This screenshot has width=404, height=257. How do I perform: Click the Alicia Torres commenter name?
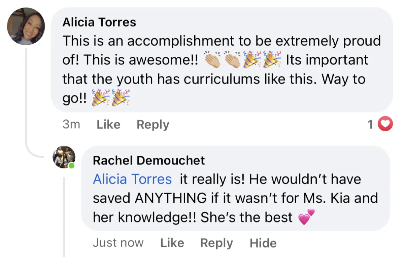(x=99, y=22)
